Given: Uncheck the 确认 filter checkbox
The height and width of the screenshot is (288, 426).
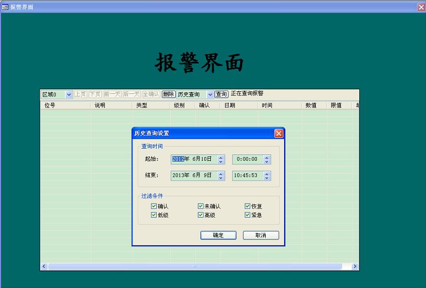Looking at the screenshot, I should tap(153, 206).
